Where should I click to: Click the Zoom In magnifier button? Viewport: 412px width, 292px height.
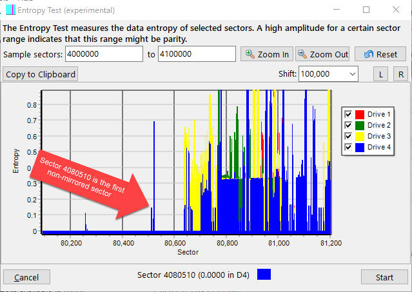pos(267,54)
